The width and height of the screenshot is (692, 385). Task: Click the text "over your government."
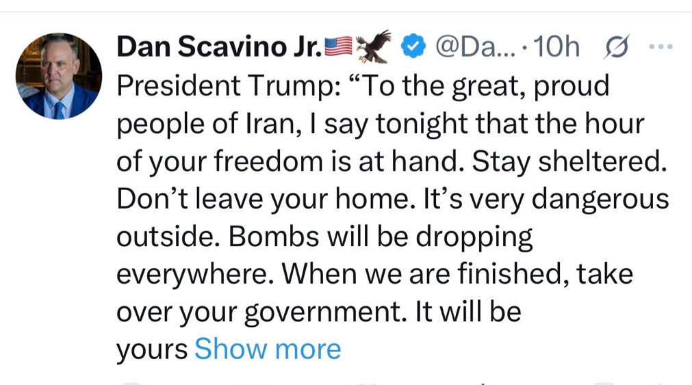coord(258,312)
